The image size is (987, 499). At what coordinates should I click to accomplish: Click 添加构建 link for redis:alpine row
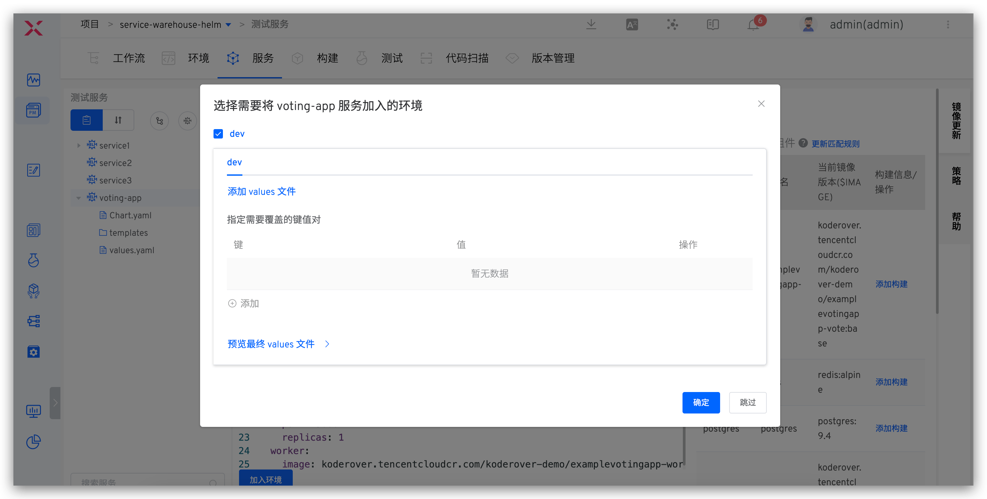point(891,382)
